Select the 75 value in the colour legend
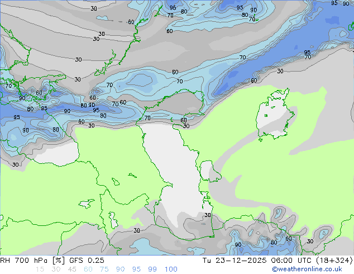 (104, 270)
